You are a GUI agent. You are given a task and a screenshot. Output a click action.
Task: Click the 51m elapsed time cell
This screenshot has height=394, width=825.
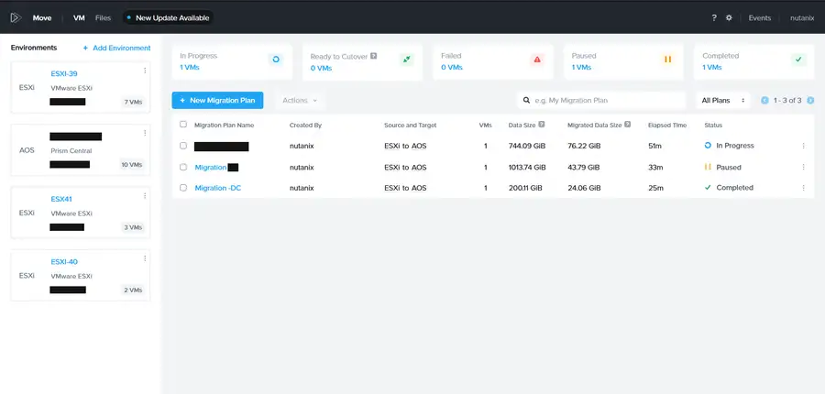[655, 146]
